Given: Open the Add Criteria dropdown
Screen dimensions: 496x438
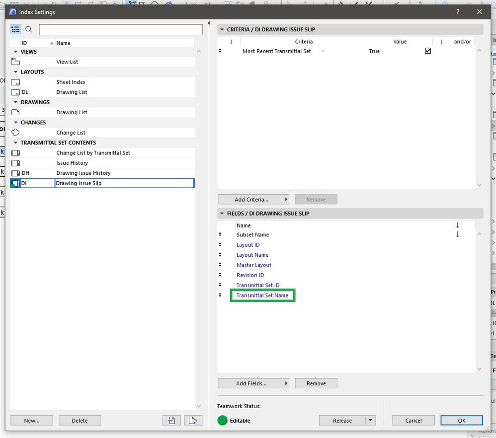Looking at the screenshot, I should pyautogui.click(x=253, y=200).
